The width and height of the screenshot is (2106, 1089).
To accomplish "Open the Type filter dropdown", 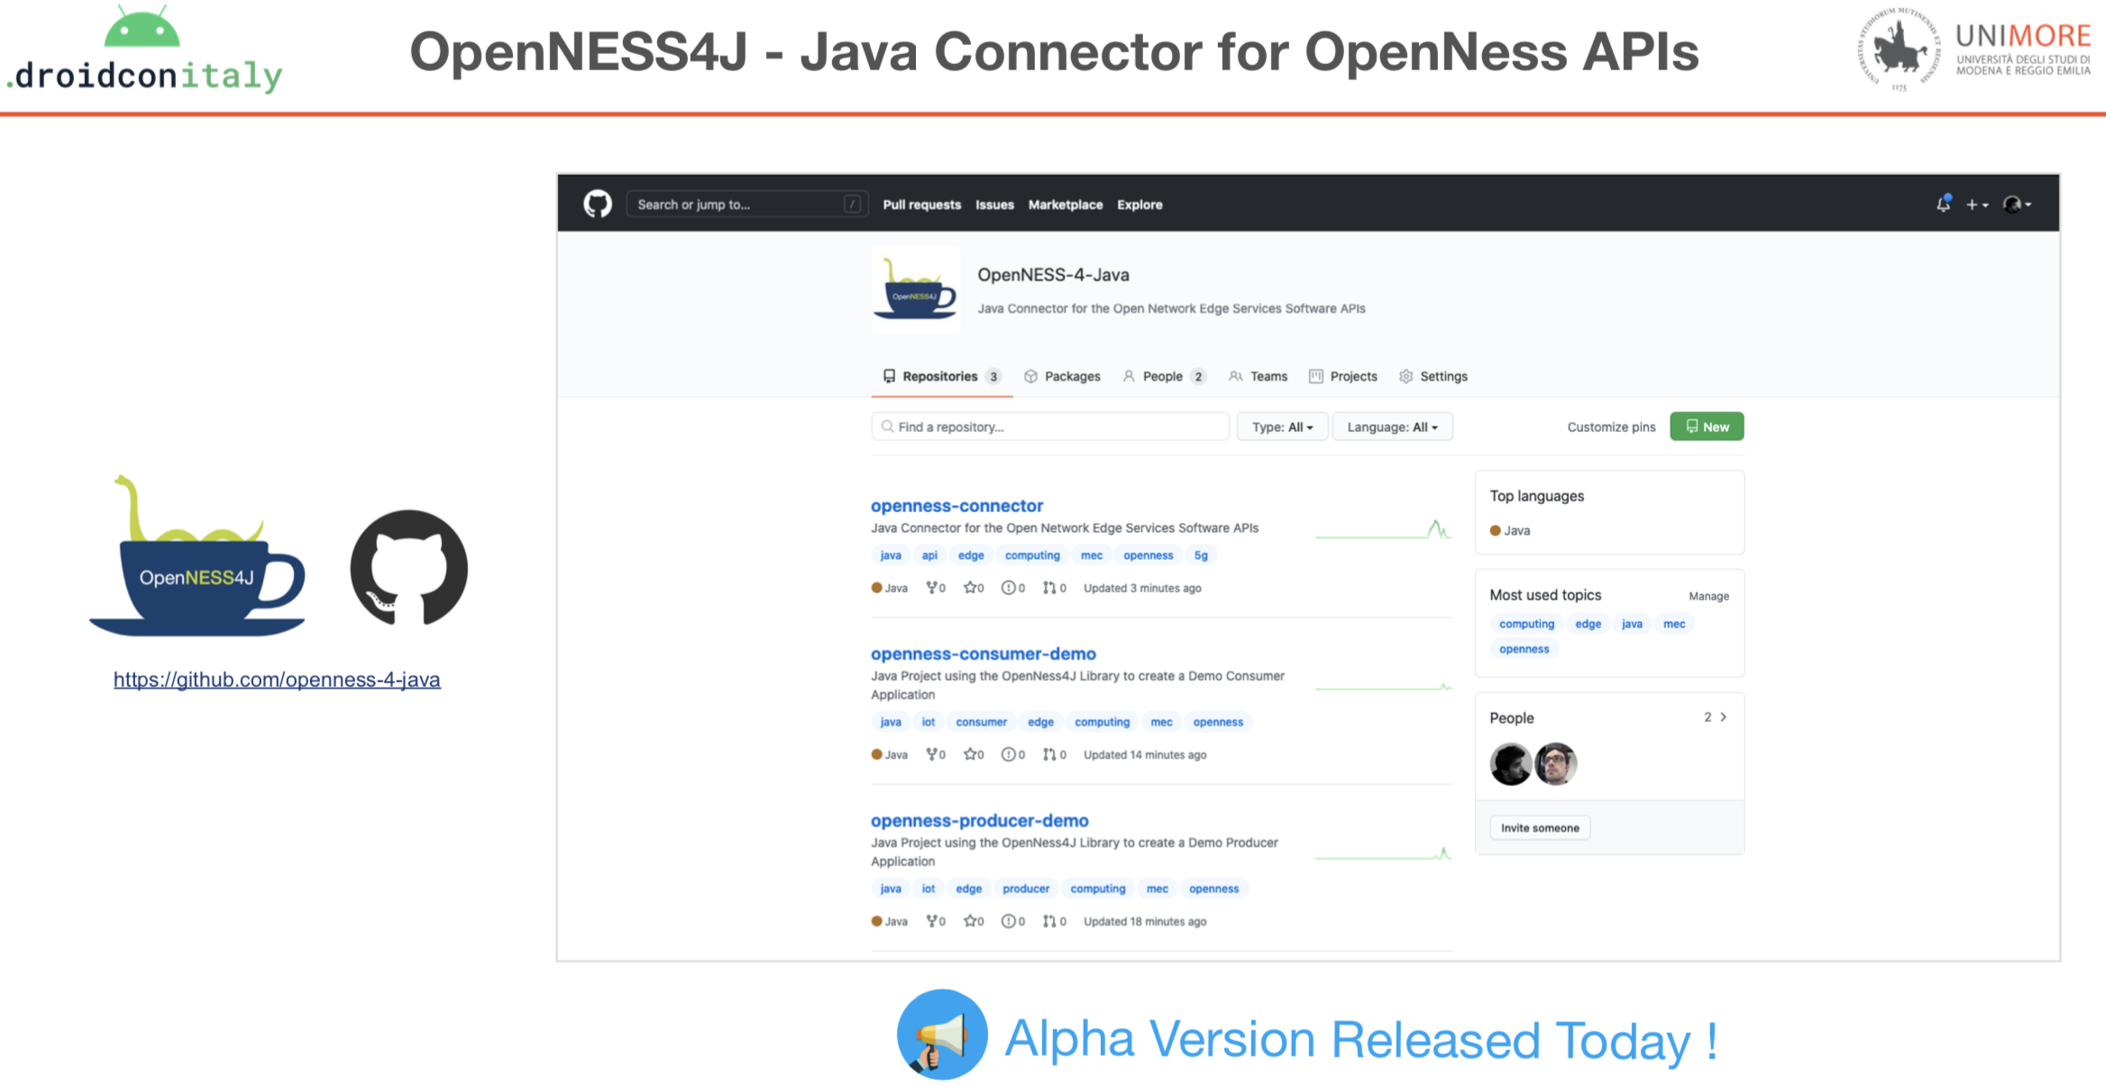I will pos(1280,426).
